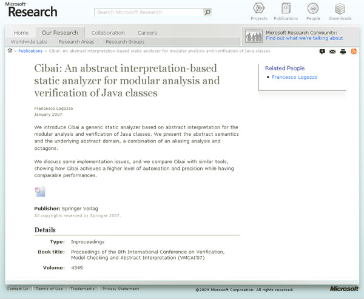Screen dimensions: 364x299
Task: Open the Downloads icon
Action: coord(340,12)
